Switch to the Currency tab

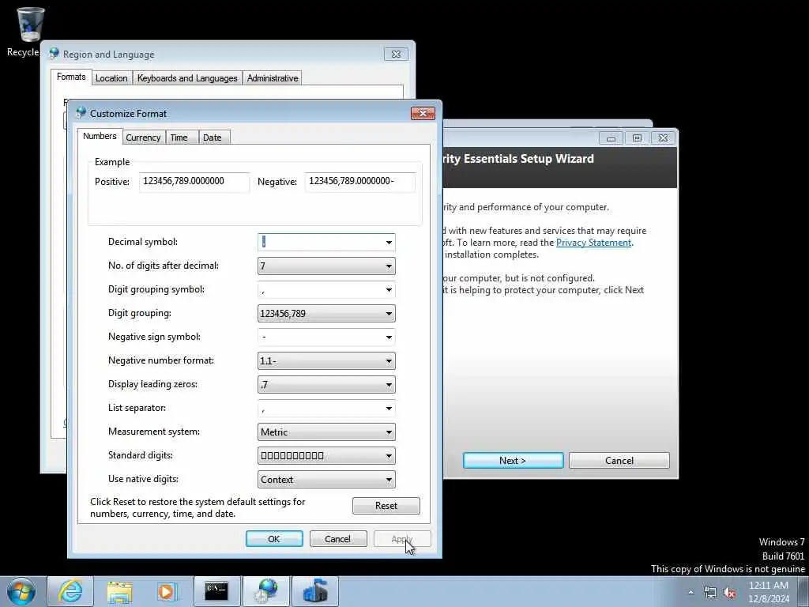[x=143, y=138]
